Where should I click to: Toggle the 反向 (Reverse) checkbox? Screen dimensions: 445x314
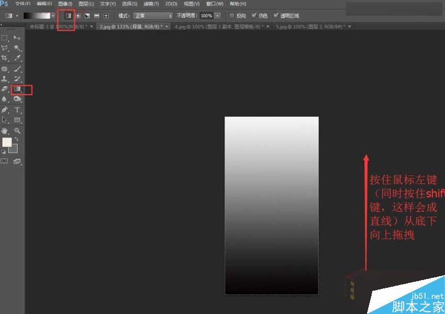pyautogui.click(x=231, y=16)
